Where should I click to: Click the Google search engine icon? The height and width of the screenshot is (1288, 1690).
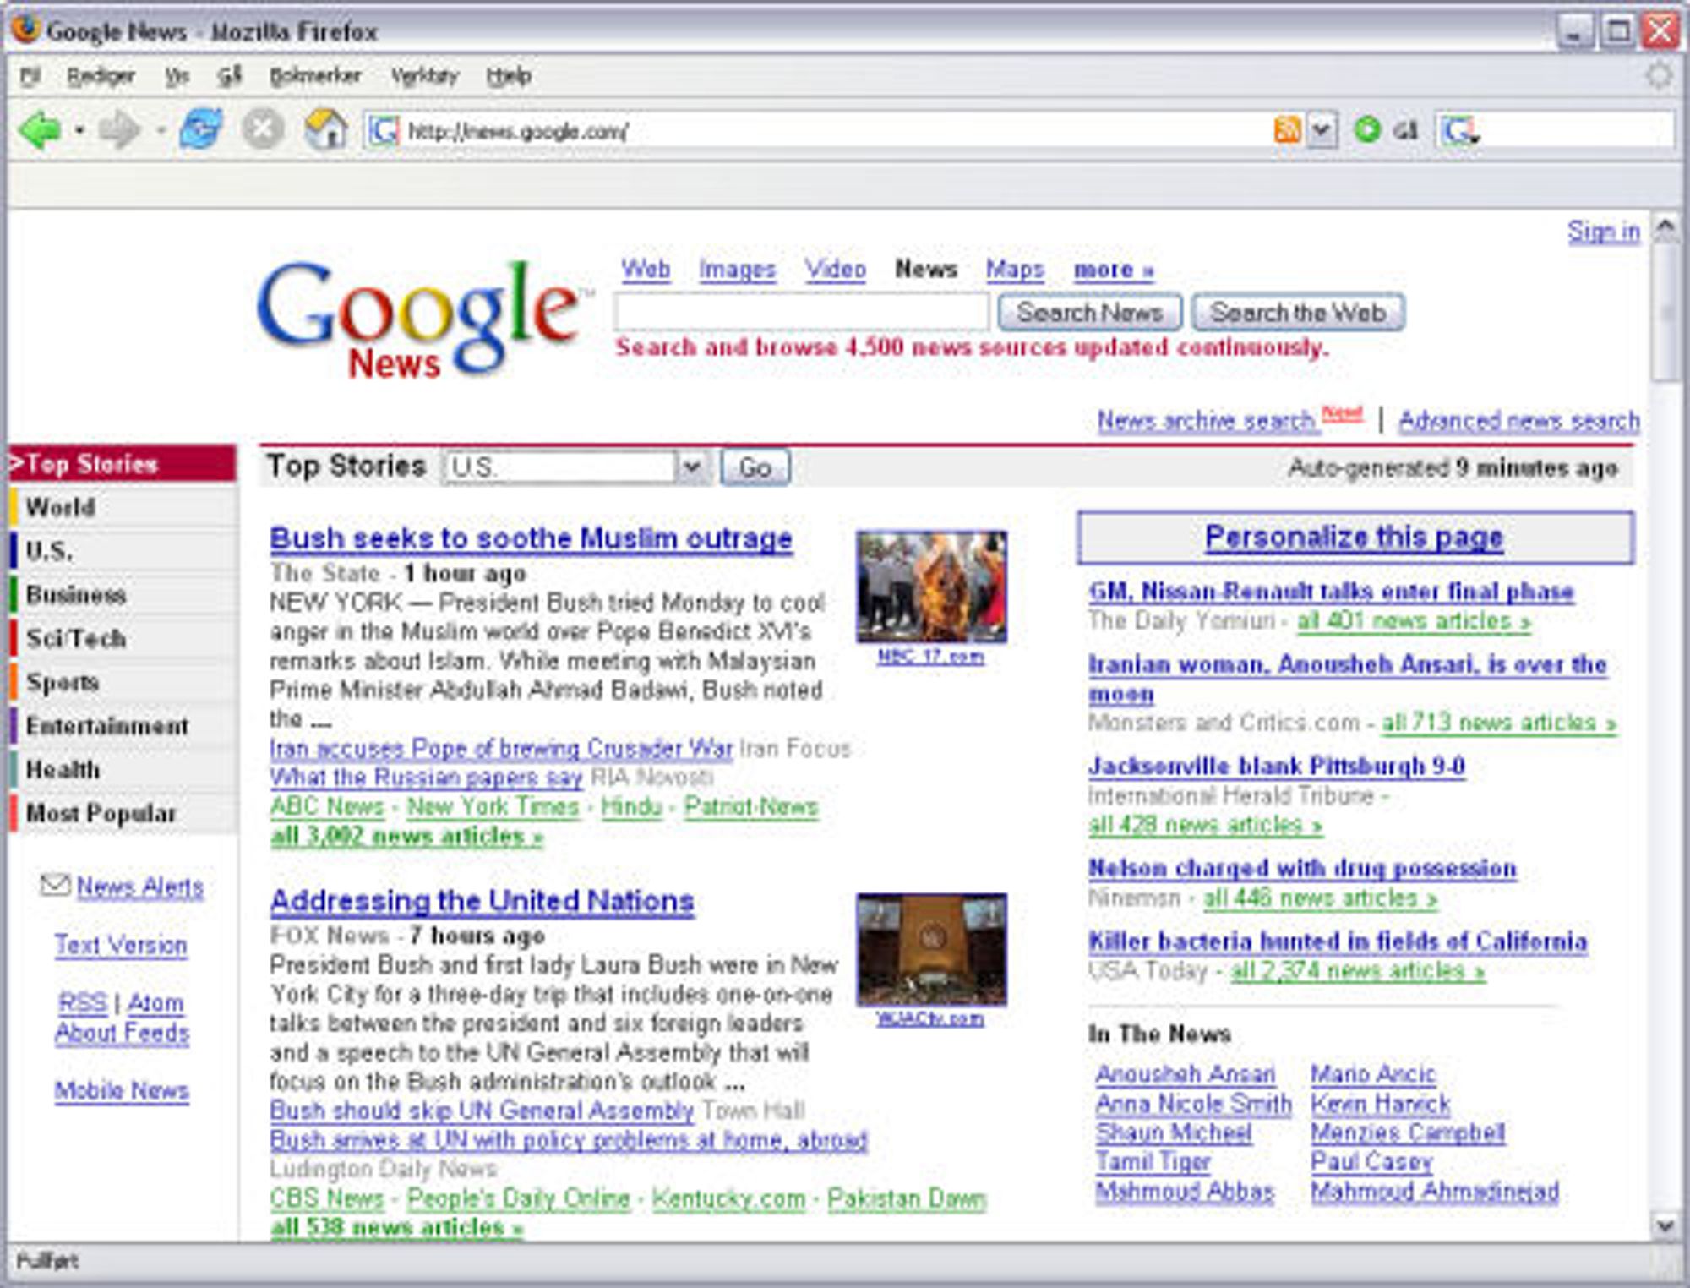[1460, 131]
